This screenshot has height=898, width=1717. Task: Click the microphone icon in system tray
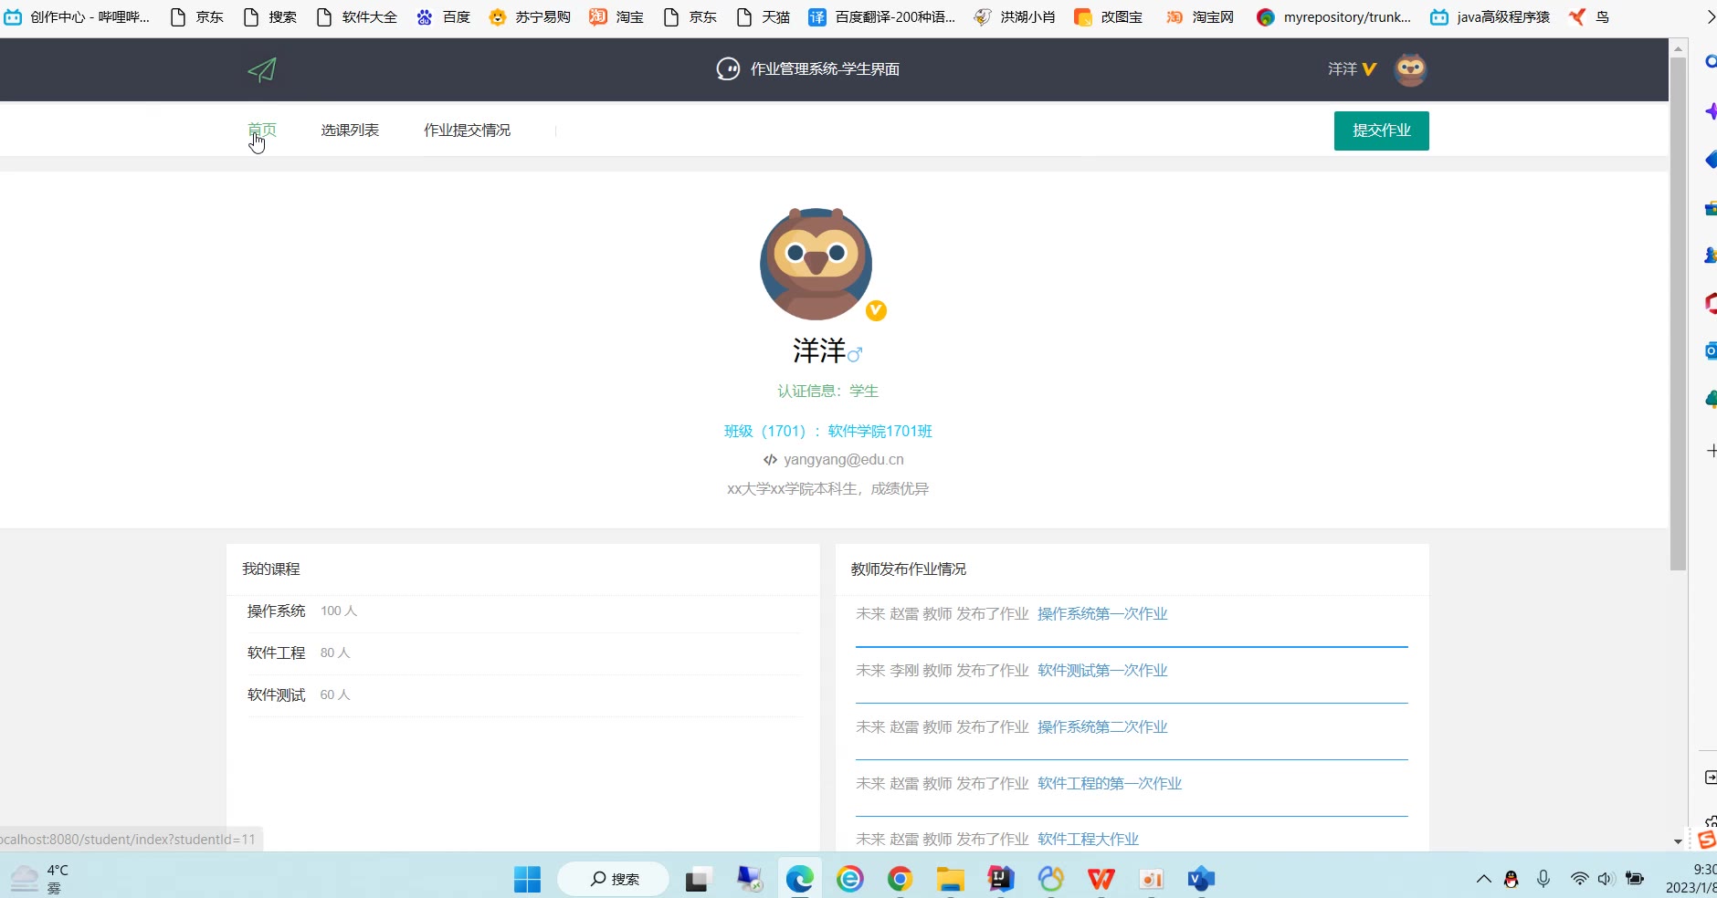(1543, 879)
